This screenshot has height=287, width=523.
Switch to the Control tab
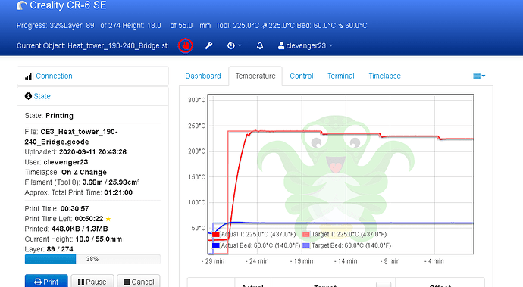(302, 76)
